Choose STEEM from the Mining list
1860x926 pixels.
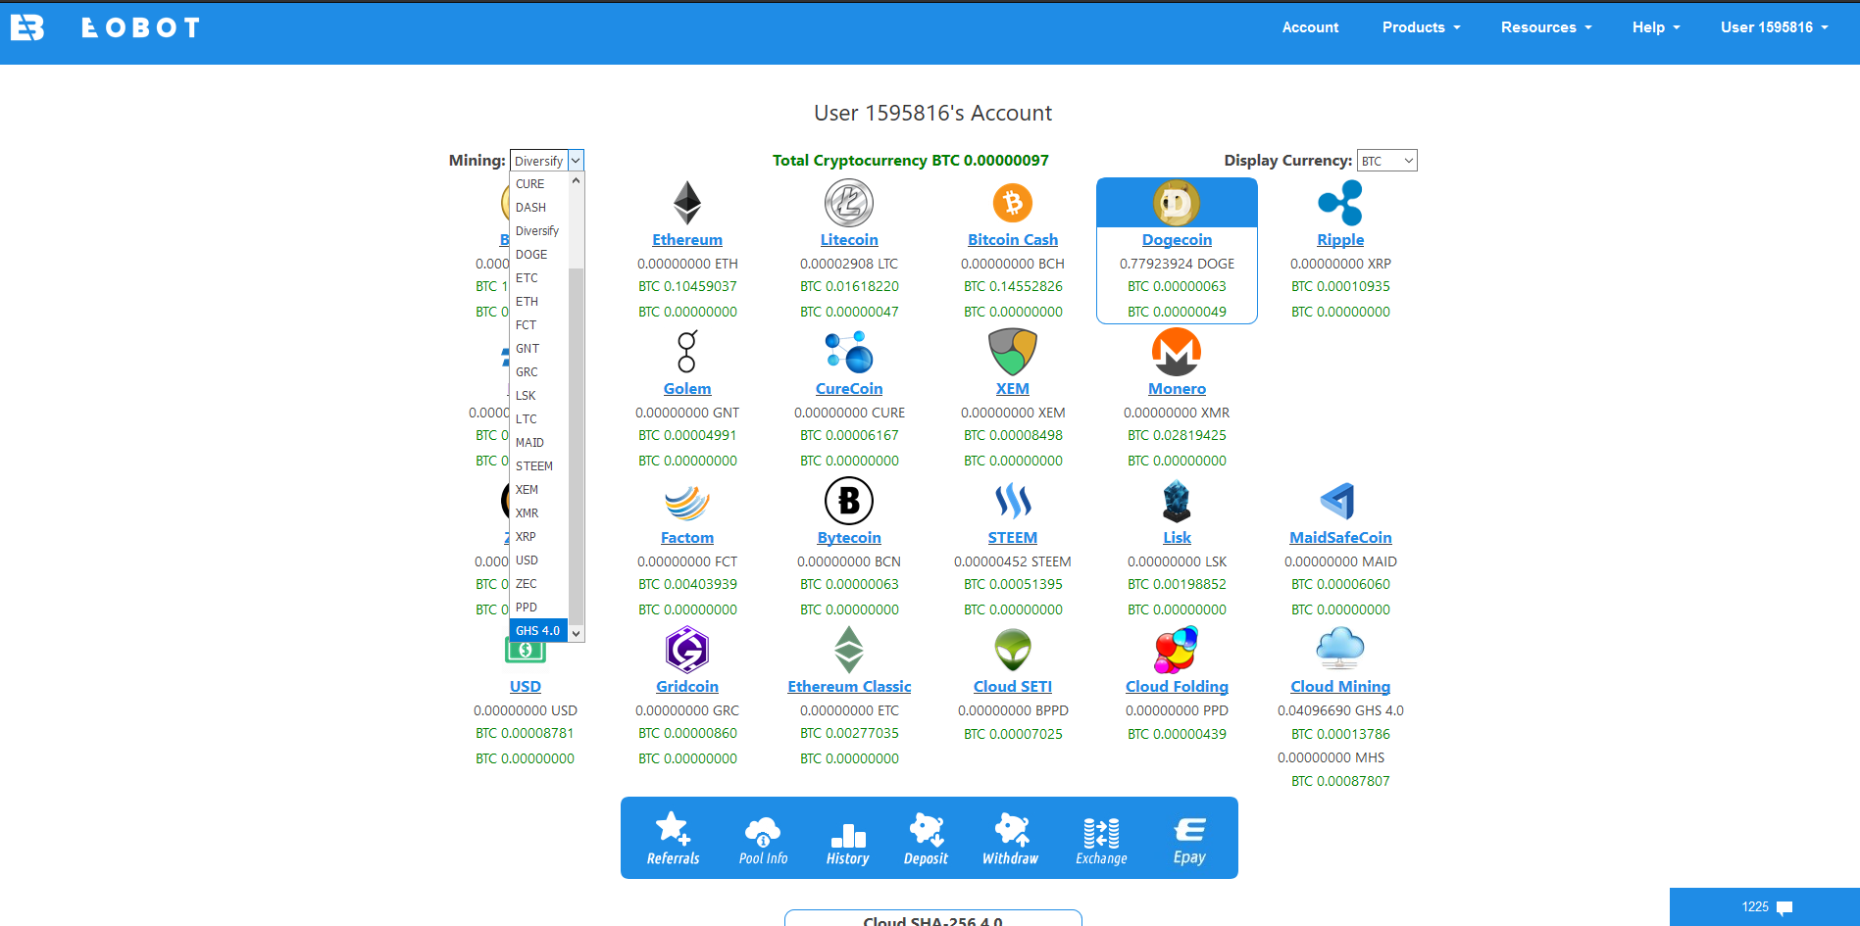[x=538, y=466]
